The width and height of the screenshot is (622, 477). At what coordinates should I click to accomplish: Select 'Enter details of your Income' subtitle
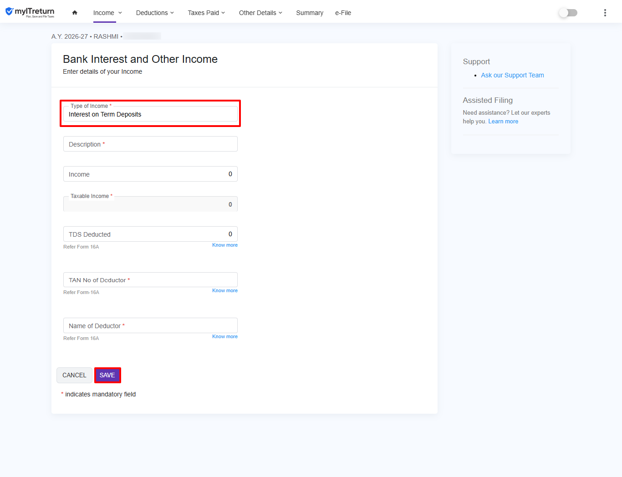[102, 71]
